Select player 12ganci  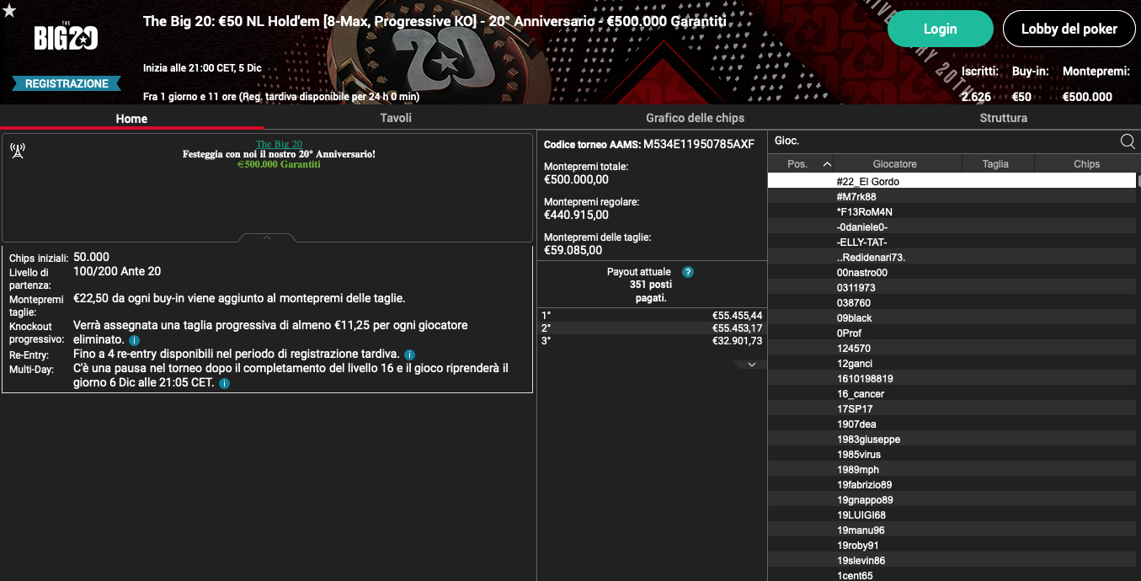click(x=952, y=363)
